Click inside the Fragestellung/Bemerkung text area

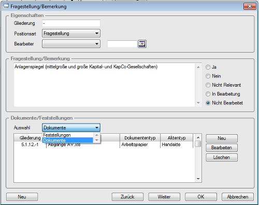(105, 85)
